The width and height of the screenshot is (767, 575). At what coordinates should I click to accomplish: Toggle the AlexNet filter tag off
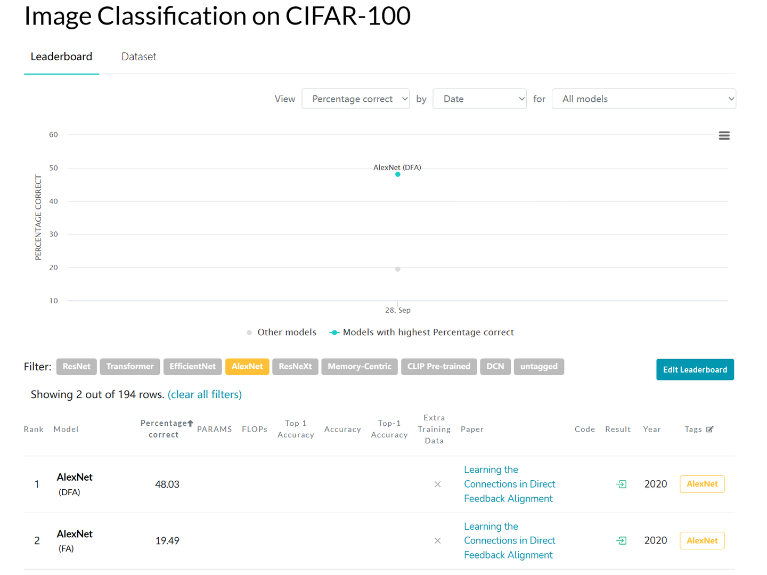[247, 367]
